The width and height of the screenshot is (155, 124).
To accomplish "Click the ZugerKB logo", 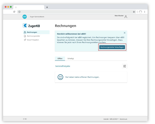I will pos(31,26).
